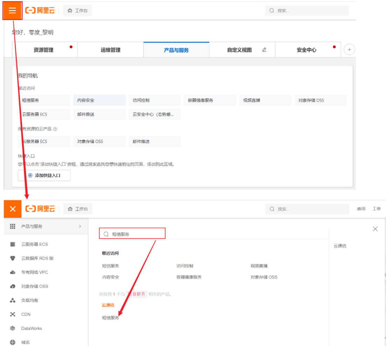Close the products panel with the grey X

375,229
